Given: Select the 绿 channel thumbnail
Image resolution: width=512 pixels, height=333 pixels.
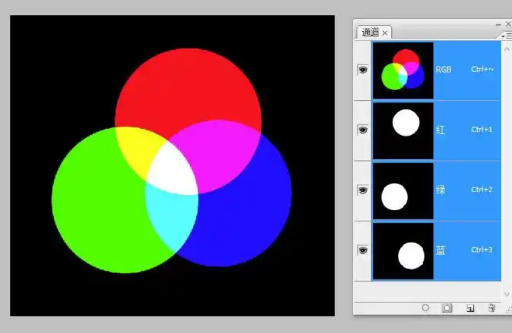Looking at the screenshot, I should [403, 191].
